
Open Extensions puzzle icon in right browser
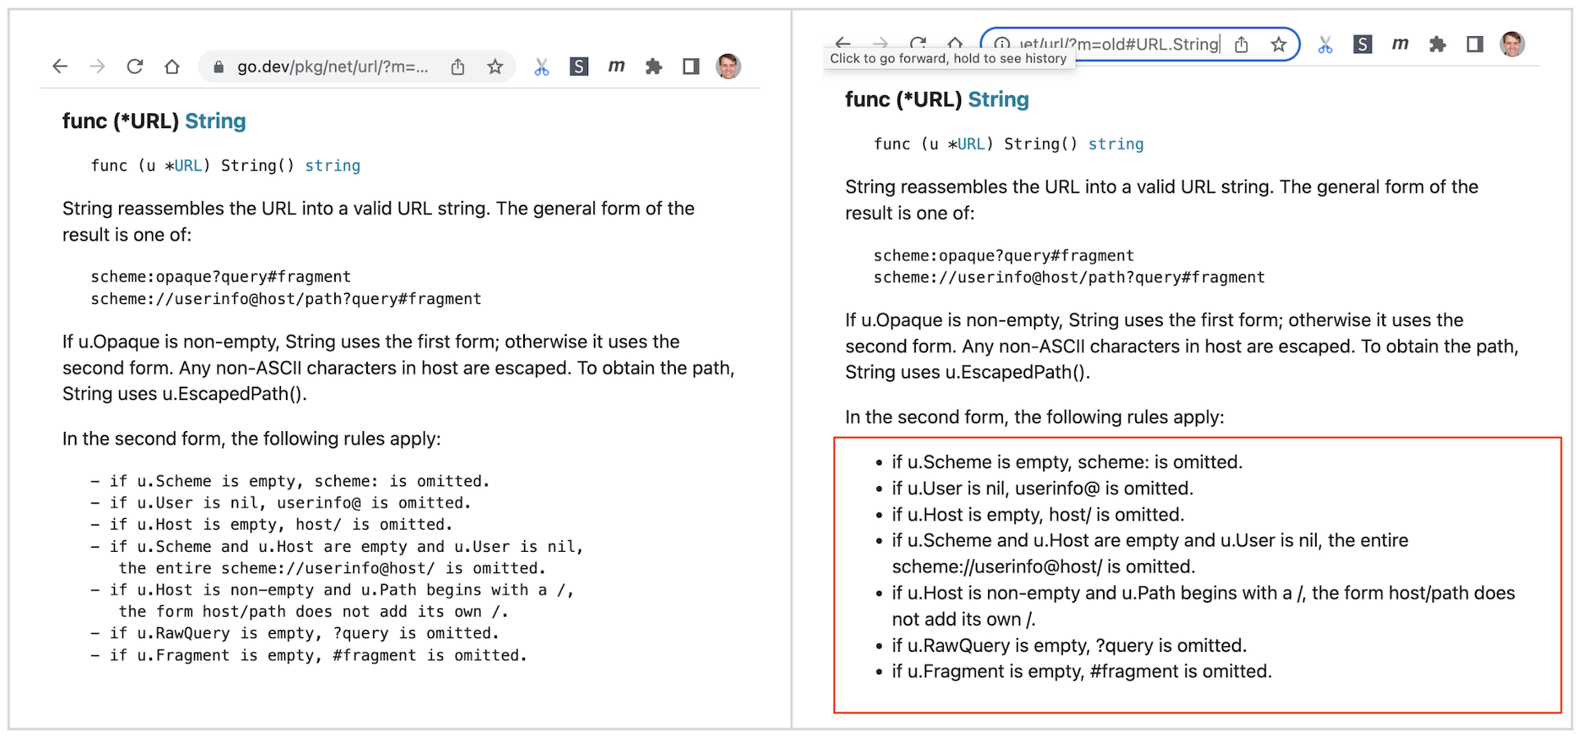pyautogui.click(x=1437, y=44)
